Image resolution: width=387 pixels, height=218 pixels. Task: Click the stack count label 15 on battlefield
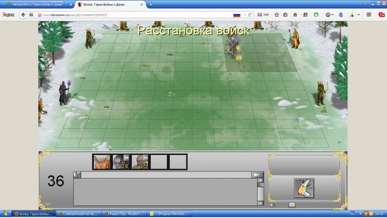click(239, 58)
